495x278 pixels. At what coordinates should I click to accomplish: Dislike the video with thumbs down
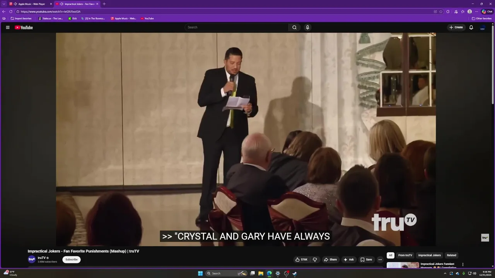coord(315,259)
